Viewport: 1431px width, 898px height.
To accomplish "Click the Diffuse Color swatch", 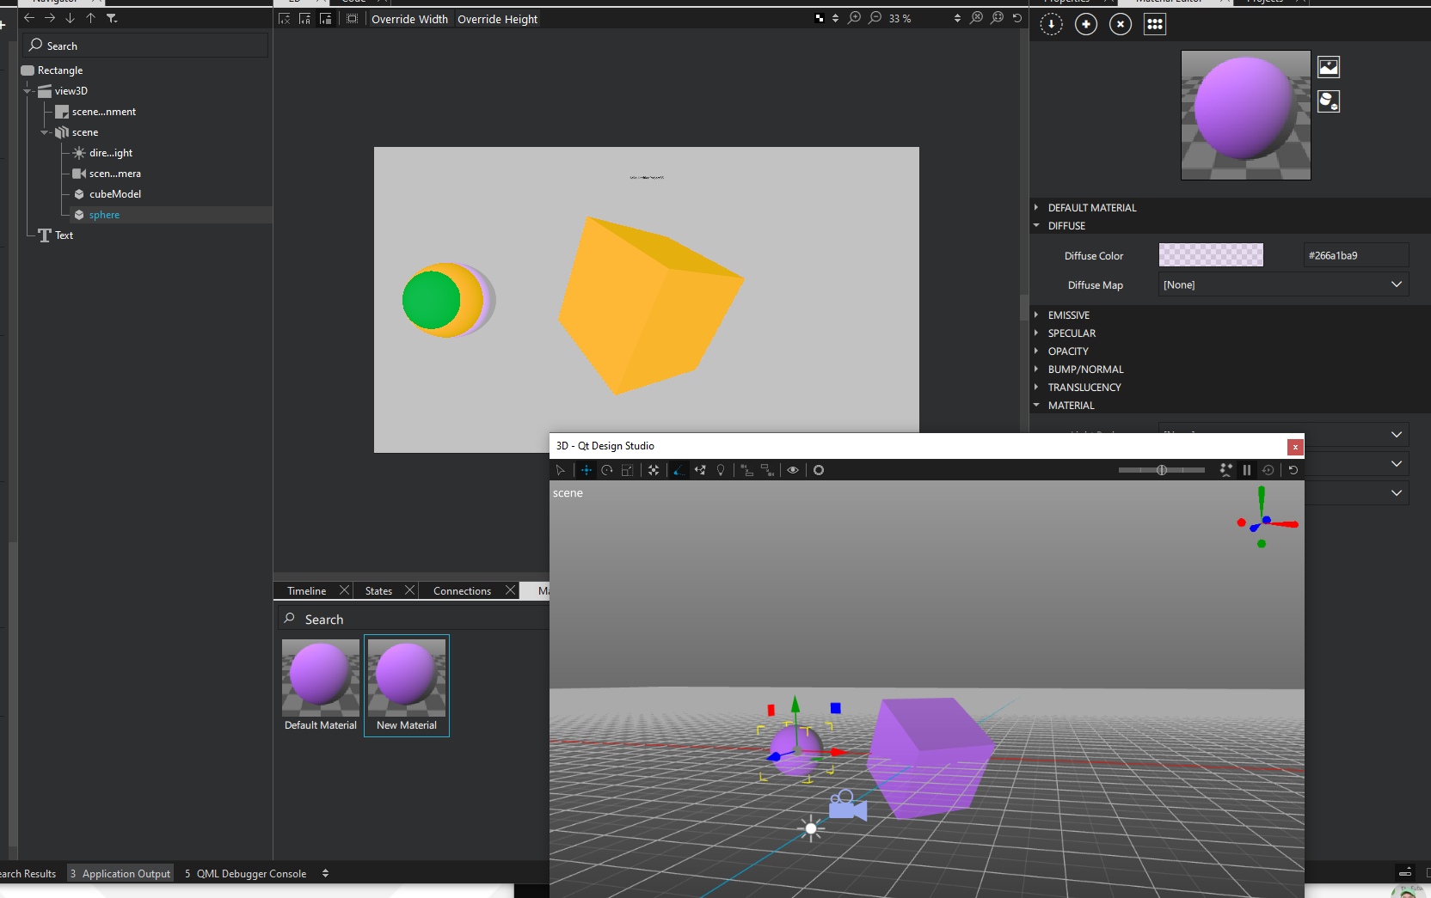I will [1211, 255].
